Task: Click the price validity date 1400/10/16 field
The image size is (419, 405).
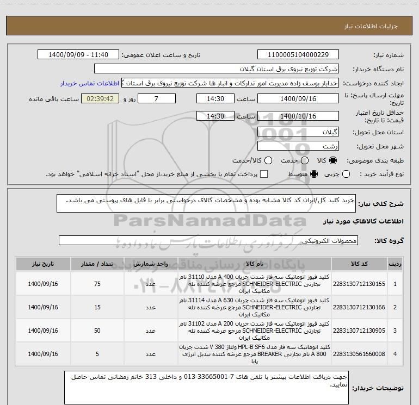Action: point(298,116)
